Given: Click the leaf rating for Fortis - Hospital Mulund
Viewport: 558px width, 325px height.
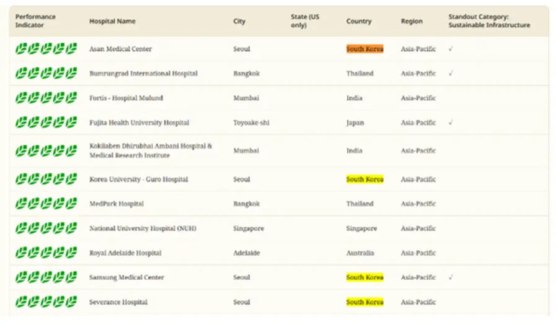Looking at the screenshot, I should tap(46, 98).
